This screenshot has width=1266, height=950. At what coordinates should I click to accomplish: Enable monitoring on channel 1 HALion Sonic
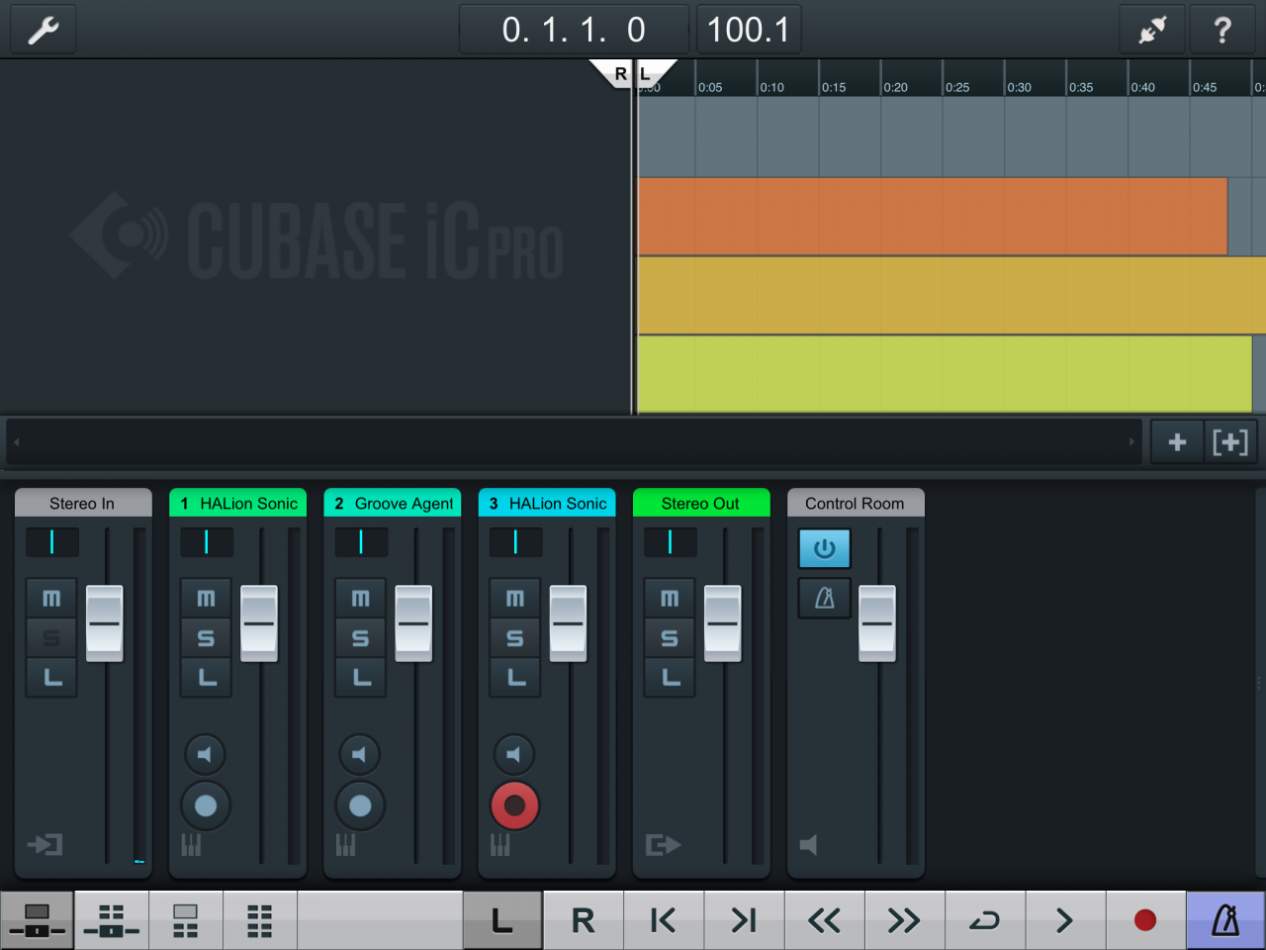205,755
